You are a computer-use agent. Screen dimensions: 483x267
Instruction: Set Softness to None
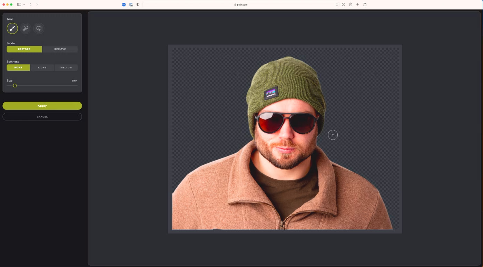[x=18, y=67]
